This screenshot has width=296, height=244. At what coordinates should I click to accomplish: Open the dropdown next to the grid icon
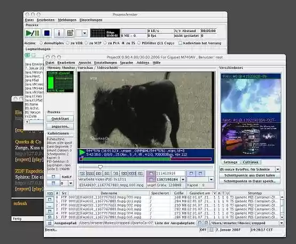[85, 34]
